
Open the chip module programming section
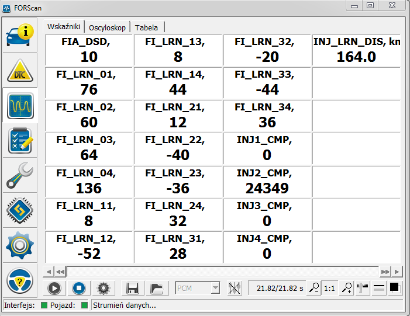(x=20, y=210)
